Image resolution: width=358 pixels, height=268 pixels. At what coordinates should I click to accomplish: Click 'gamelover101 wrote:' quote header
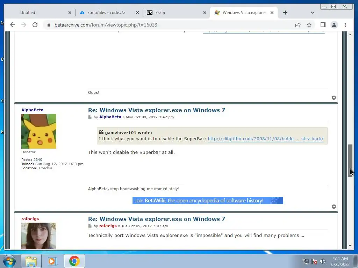click(x=129, y=132)
